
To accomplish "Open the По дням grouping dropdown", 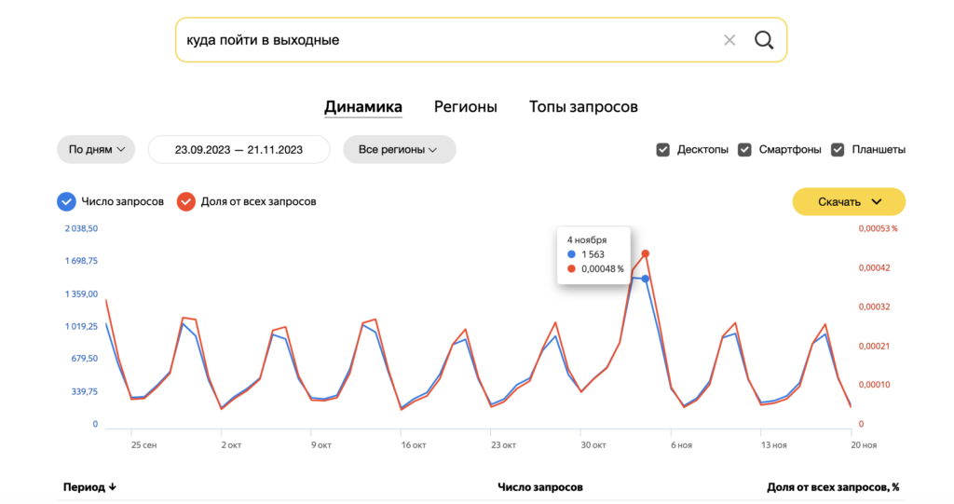I will (x=96, y=149).
